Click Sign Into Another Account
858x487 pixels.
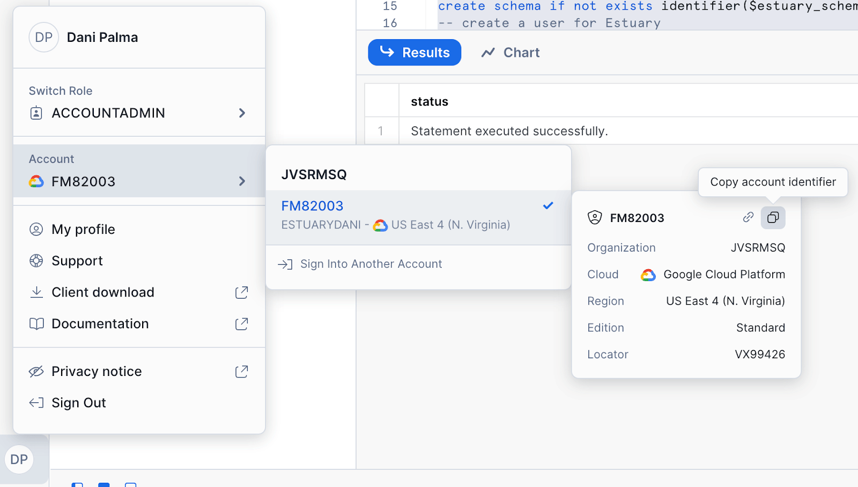pos(418,264)
